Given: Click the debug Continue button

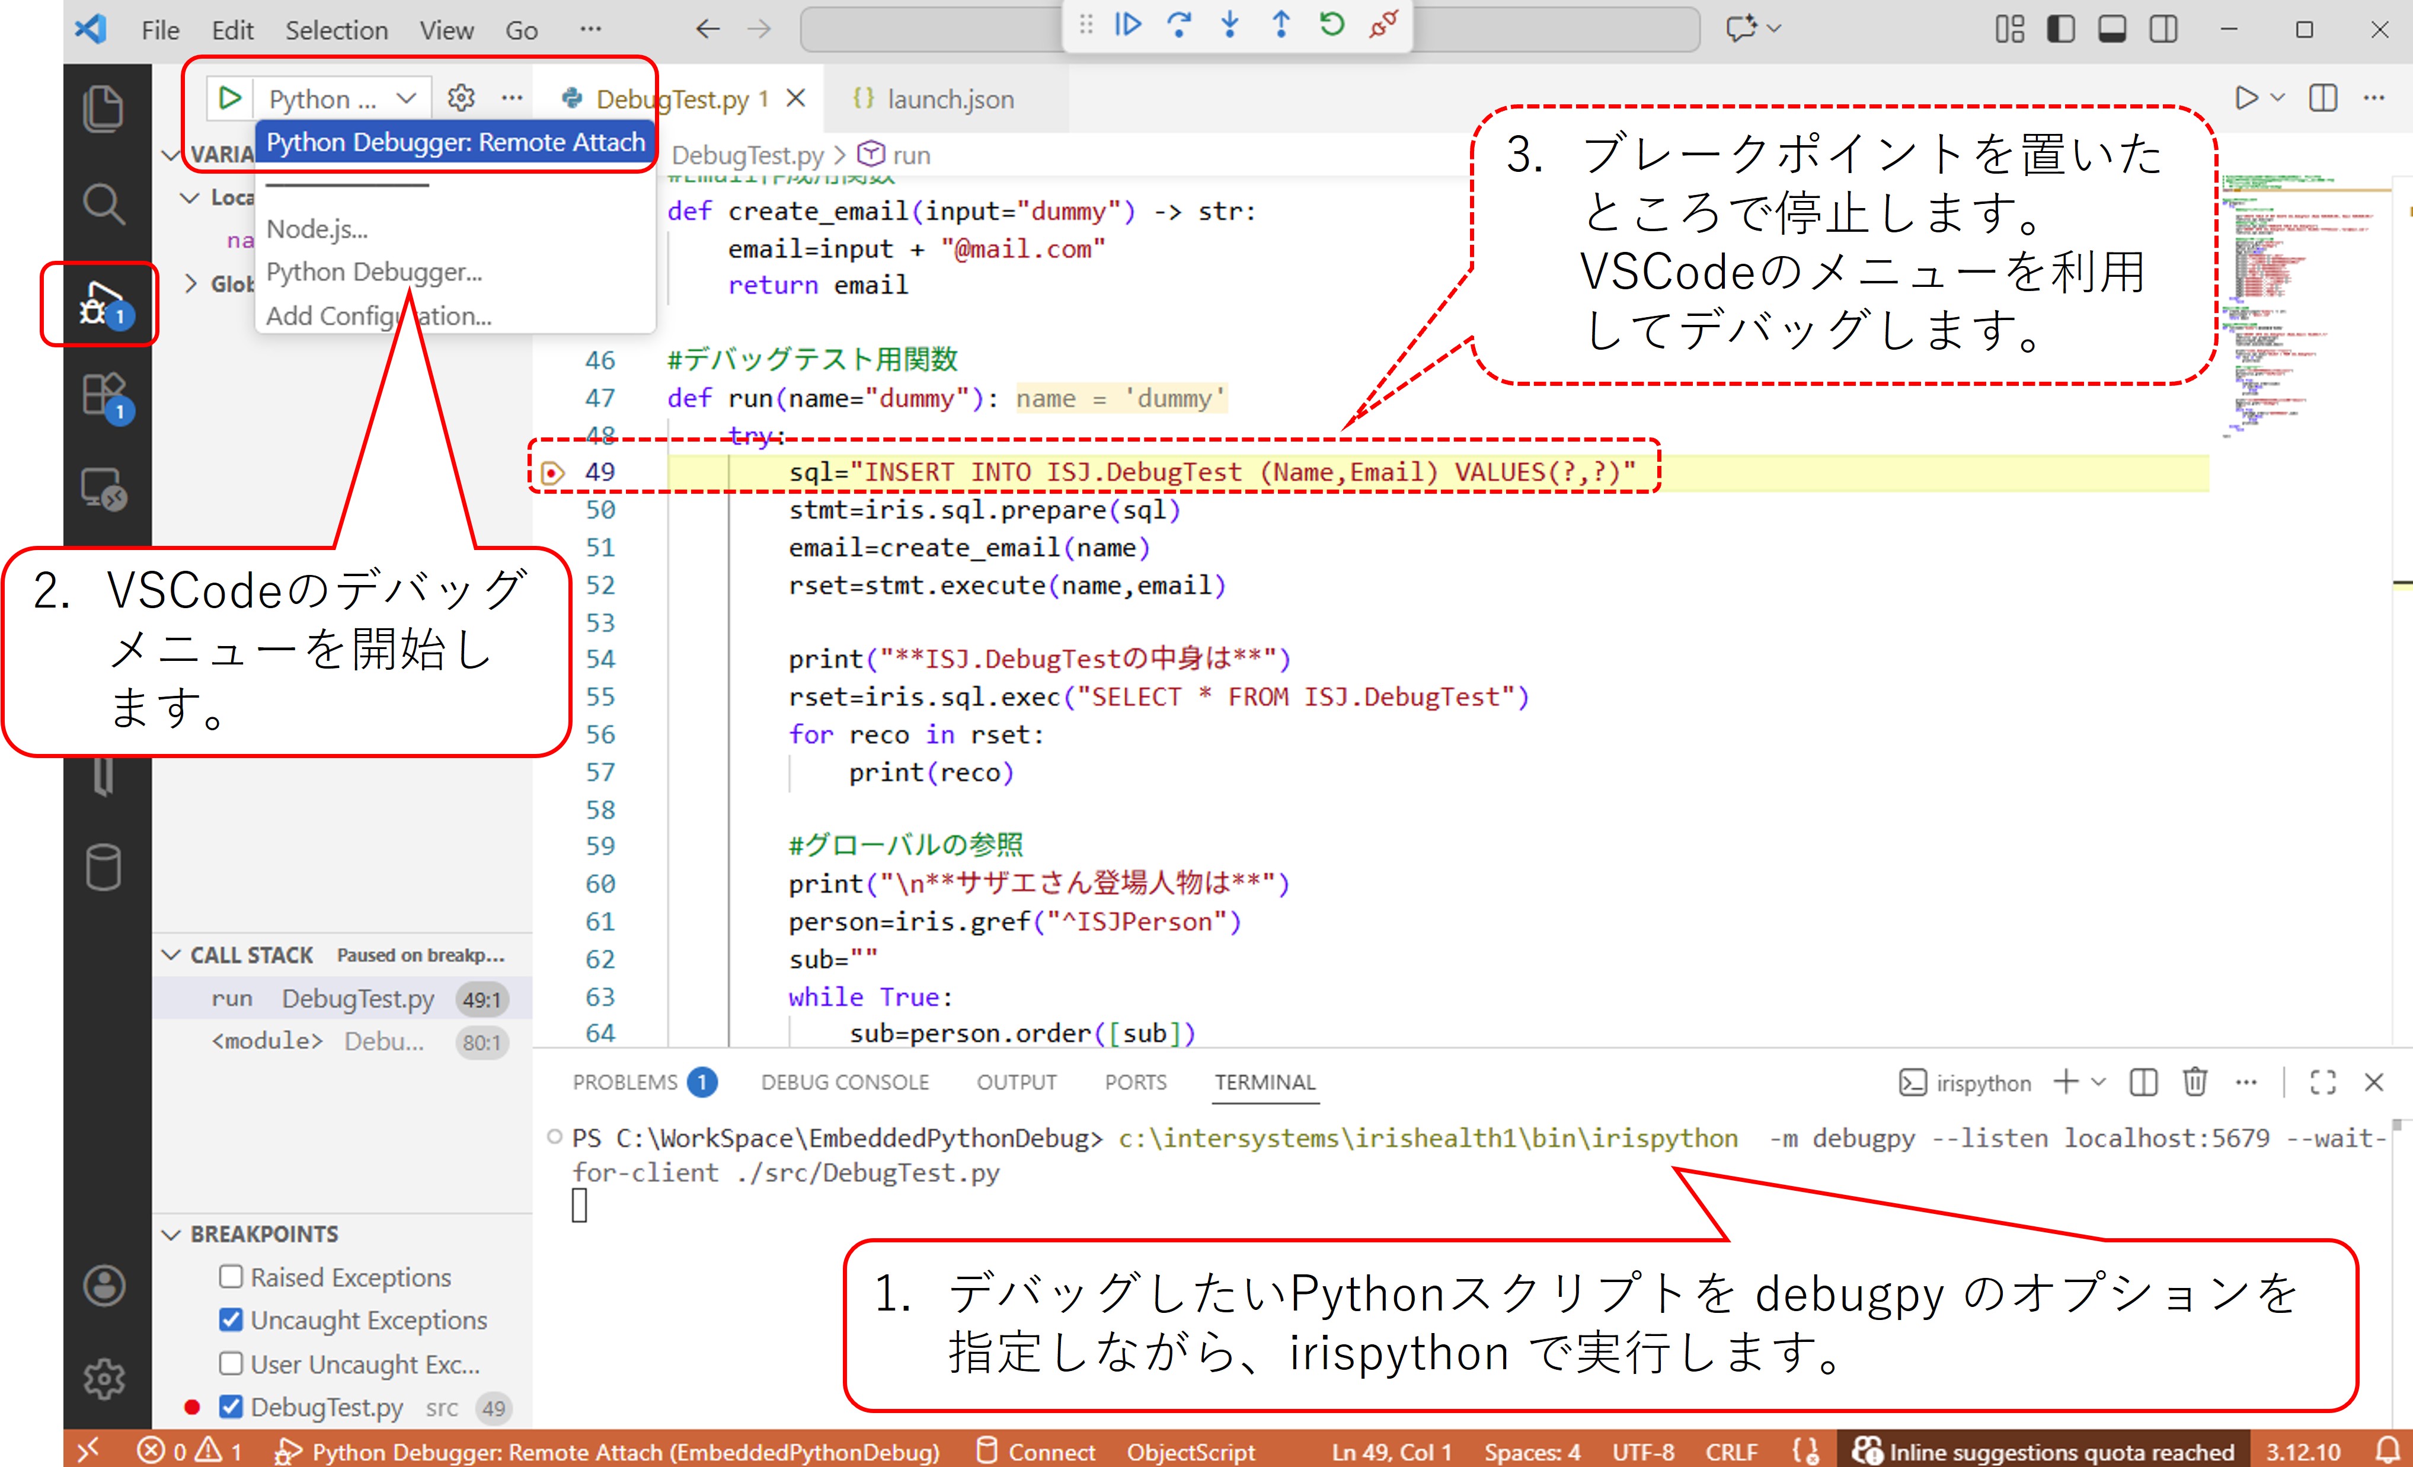Looking at the screenshot, I should click(x=1128, y=25).
